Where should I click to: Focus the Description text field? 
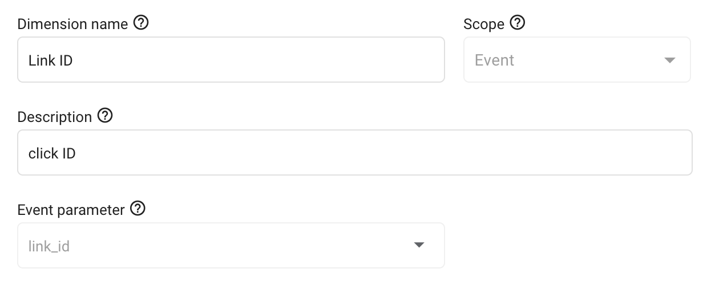(354, 152)
